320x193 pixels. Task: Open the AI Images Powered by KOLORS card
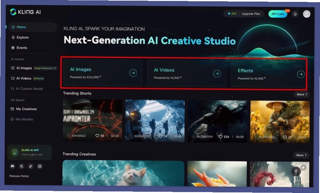(102, 73)
